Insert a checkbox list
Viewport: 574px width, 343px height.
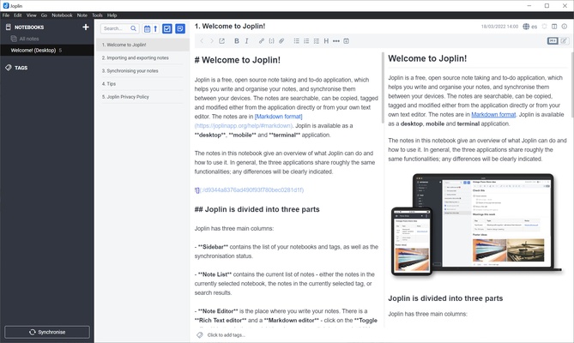pyautogui.click(x=317, y=41)
